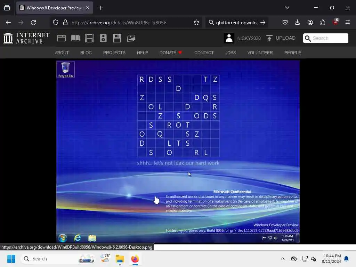The width and height of the screenshot is (356, 267).
Task: Open Windows Start button on taskbar
Action: point(11,259)
